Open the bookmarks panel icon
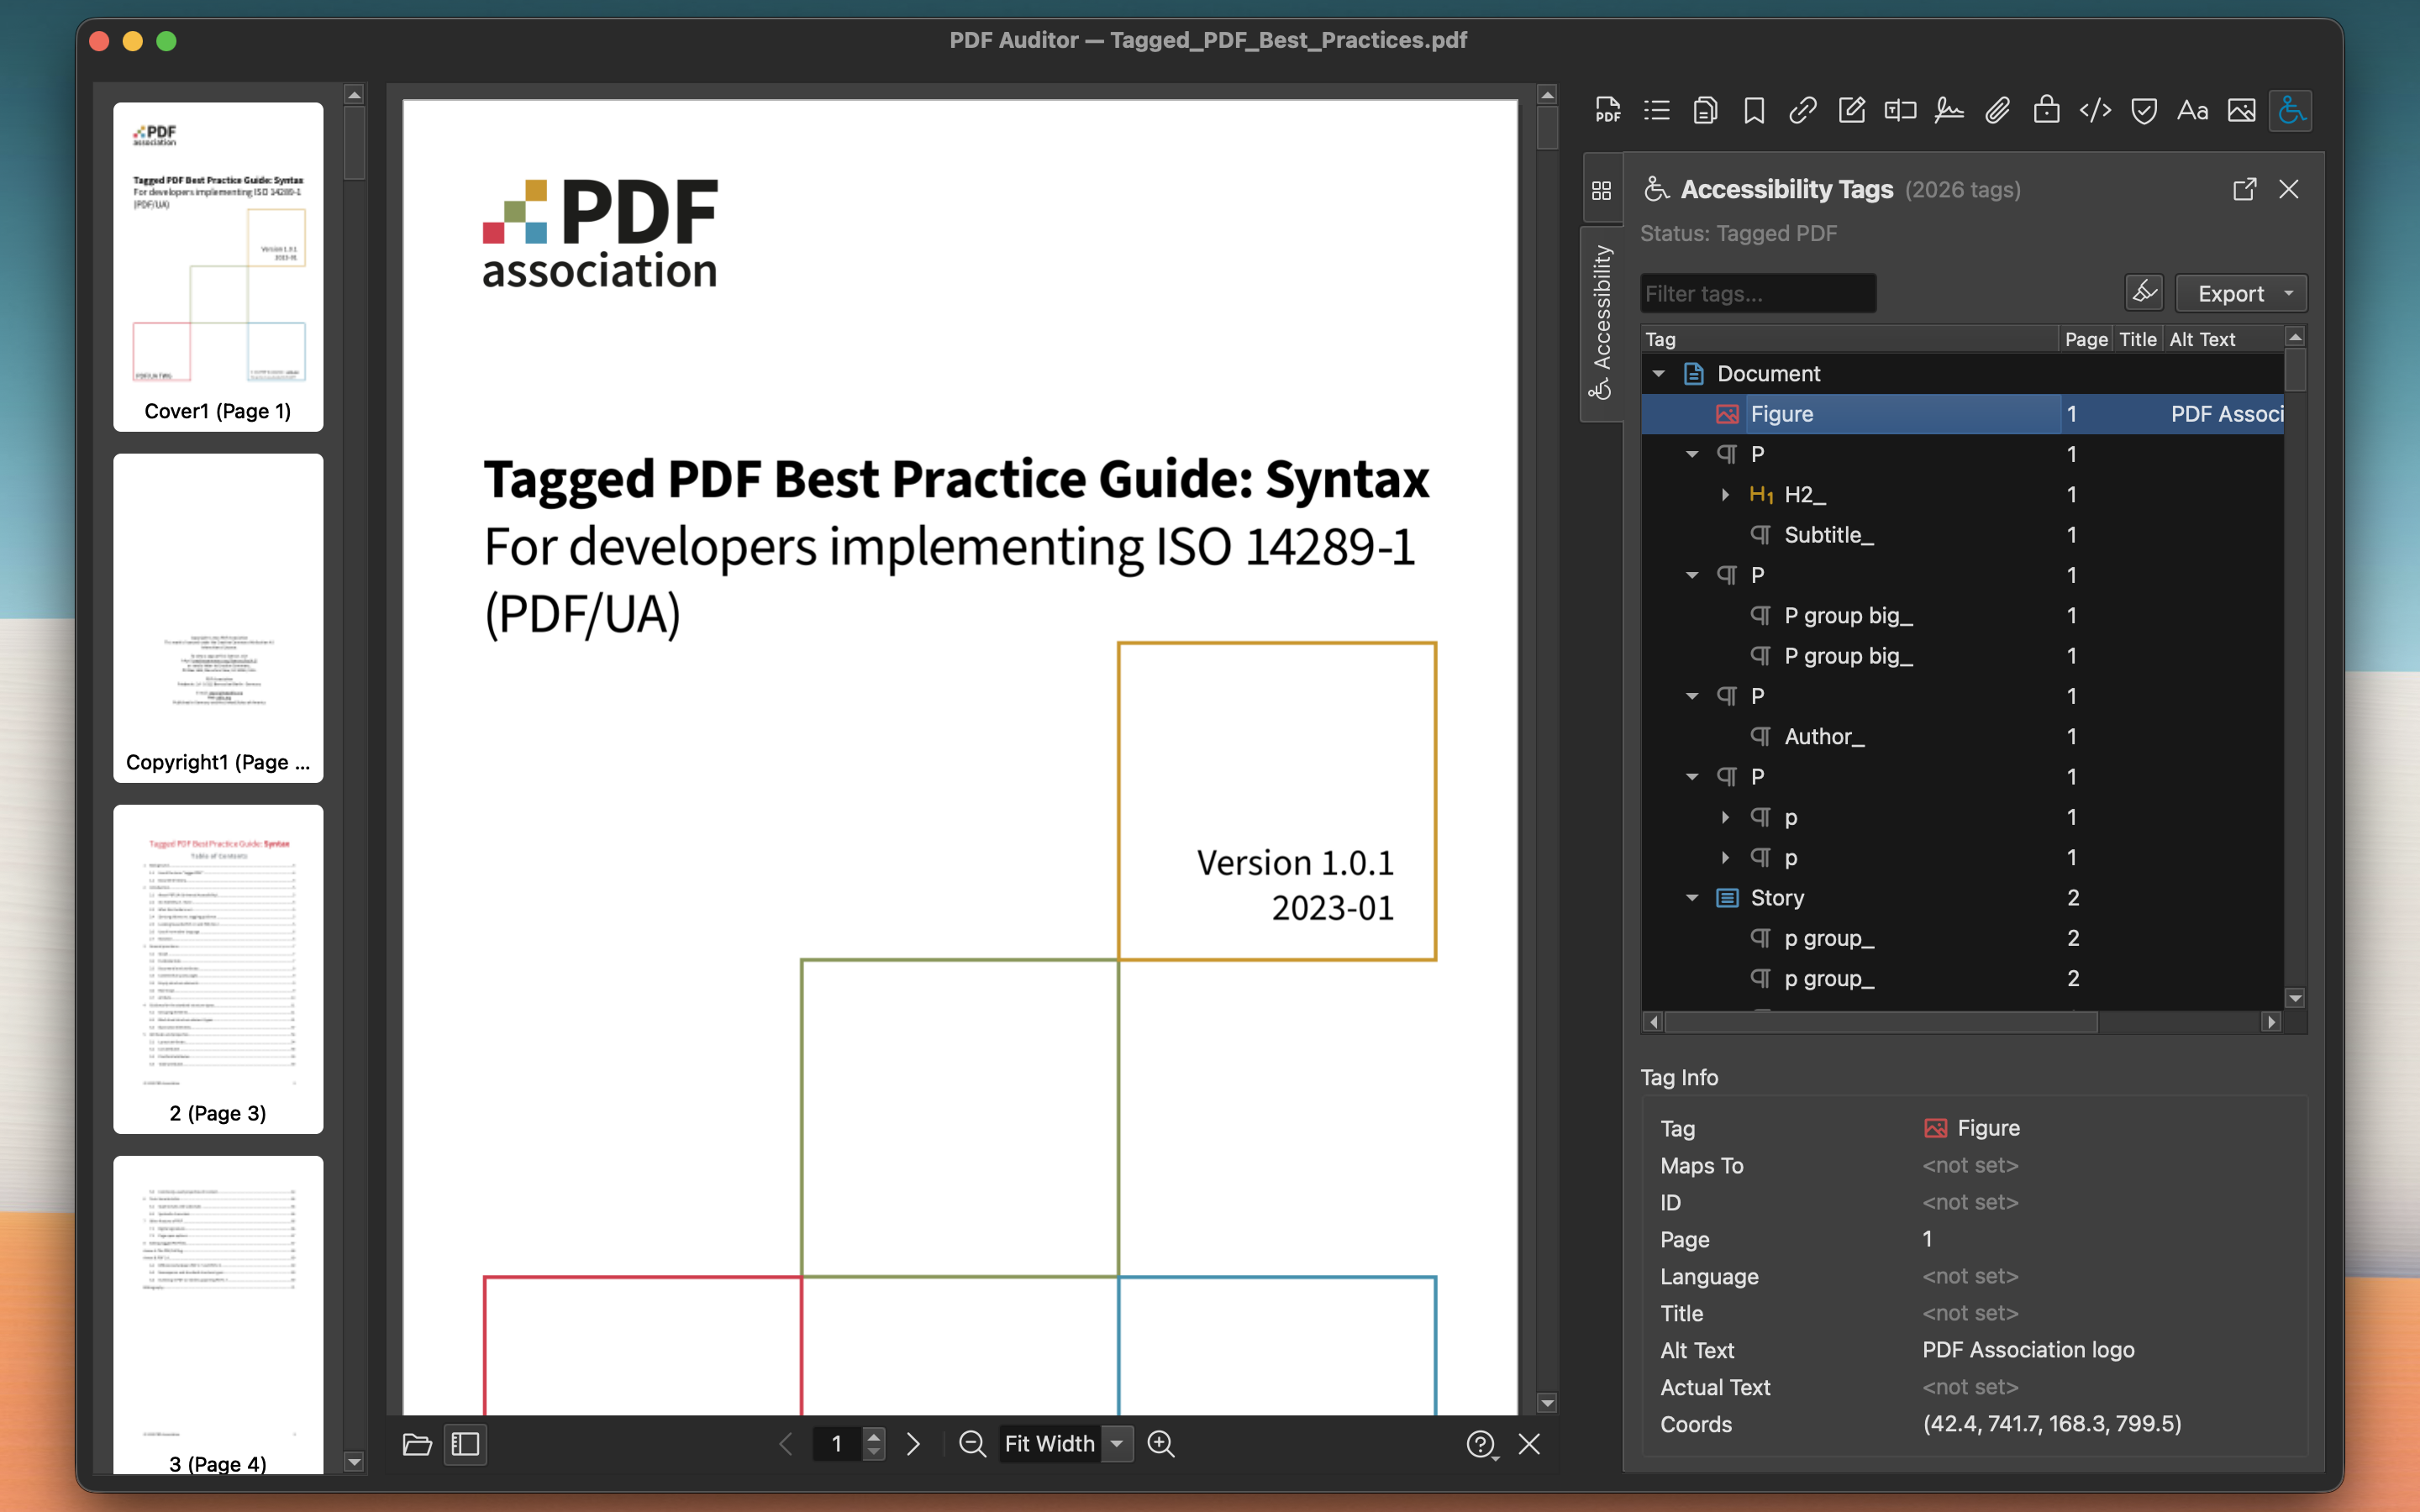 pos(1753,110)
